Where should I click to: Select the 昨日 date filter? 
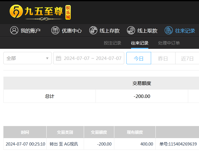(x=163, y=58)
